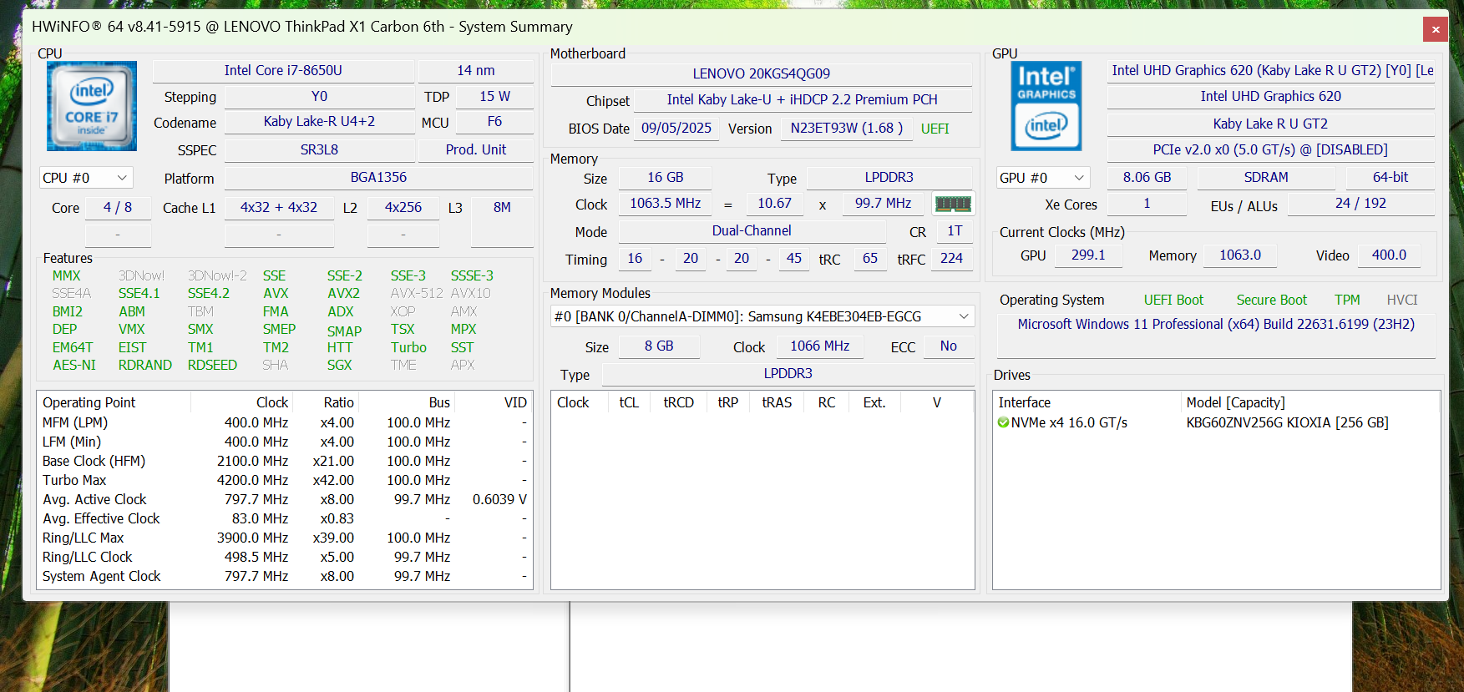Click the ECC value No
Image resolution: width=1464 pixels, height=692 pixels.
tap(949, 346)
